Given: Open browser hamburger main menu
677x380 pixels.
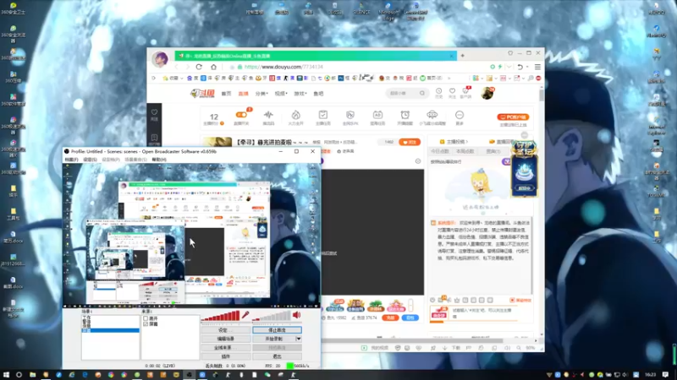Looking at the screenshot, I should coord(537,67).
